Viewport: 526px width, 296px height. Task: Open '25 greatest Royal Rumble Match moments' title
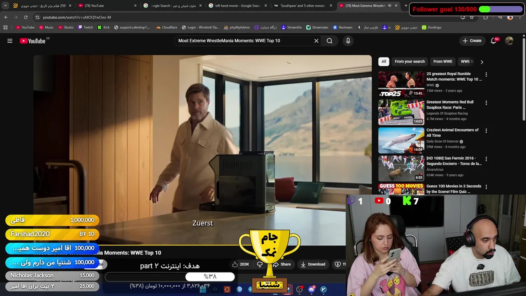tap(454, 76)
